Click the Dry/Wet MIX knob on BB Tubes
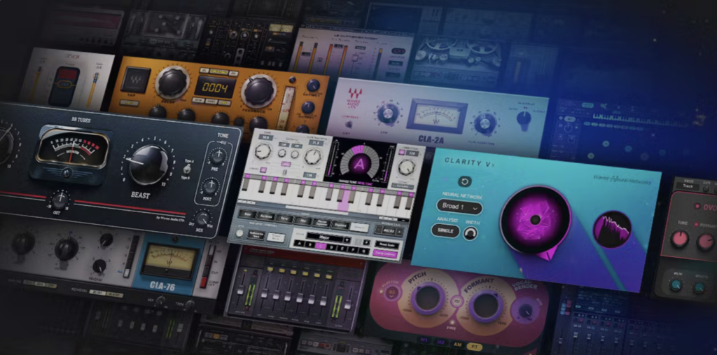 coord(202,218)
